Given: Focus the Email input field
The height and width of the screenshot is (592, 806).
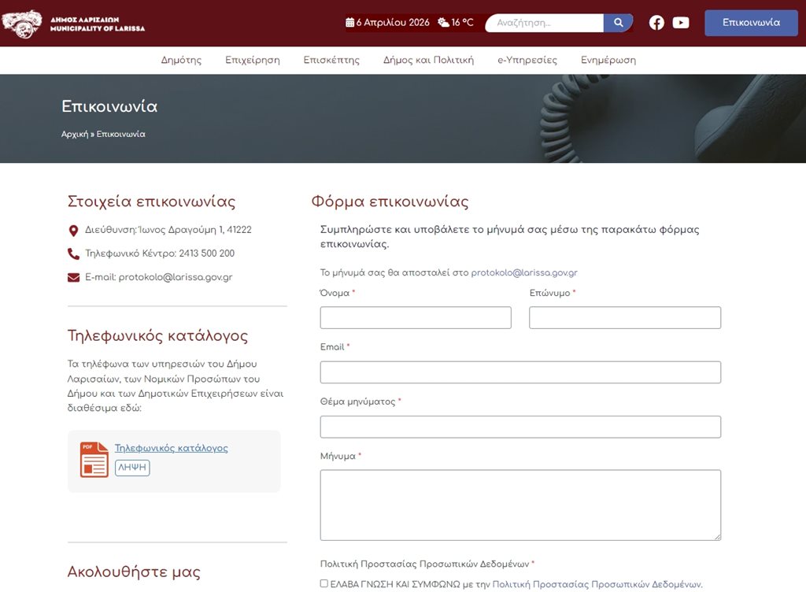Looking at the screenshot, I should 519,372.
